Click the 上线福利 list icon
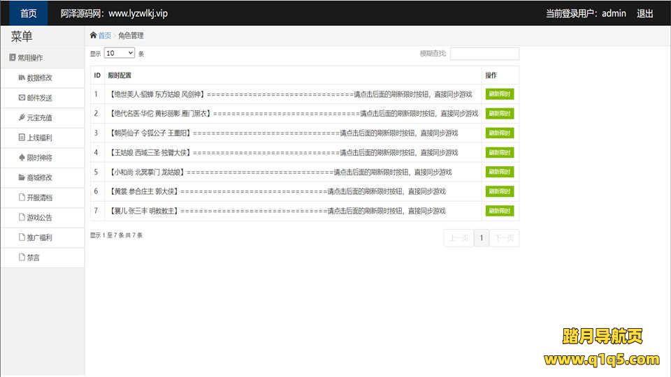Image resolution: width=671 pixels, height=377 pixels. coord(22,138)
